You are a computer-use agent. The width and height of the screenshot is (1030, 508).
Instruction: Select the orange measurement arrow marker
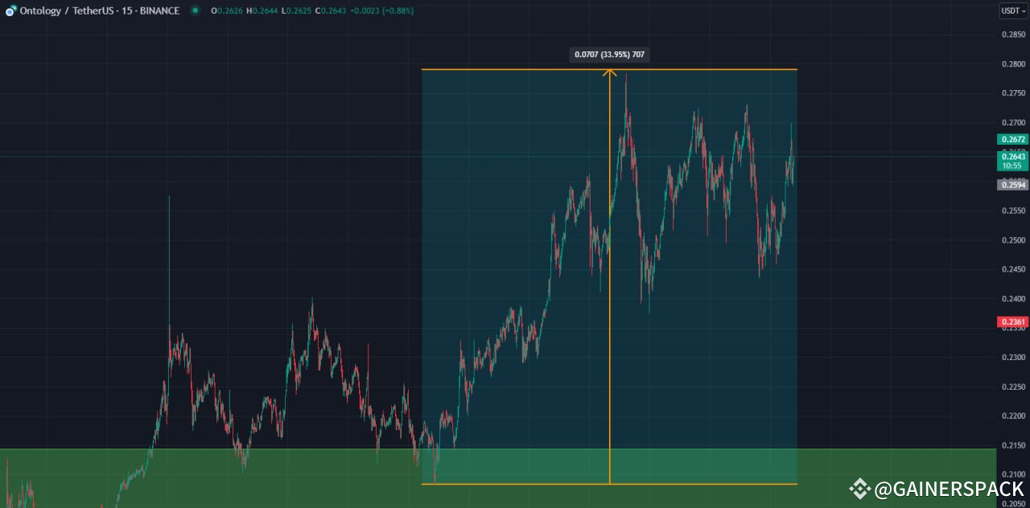click(610, 72)
